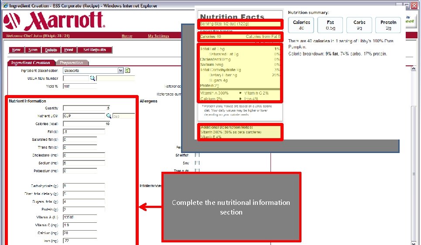Screen dimensions: 421x245
Task: Click the Print button
Action: pos(69,50)
